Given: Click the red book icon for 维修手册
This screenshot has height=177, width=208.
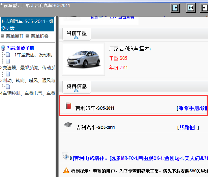Looking at the screenshot, I should 68,106.
